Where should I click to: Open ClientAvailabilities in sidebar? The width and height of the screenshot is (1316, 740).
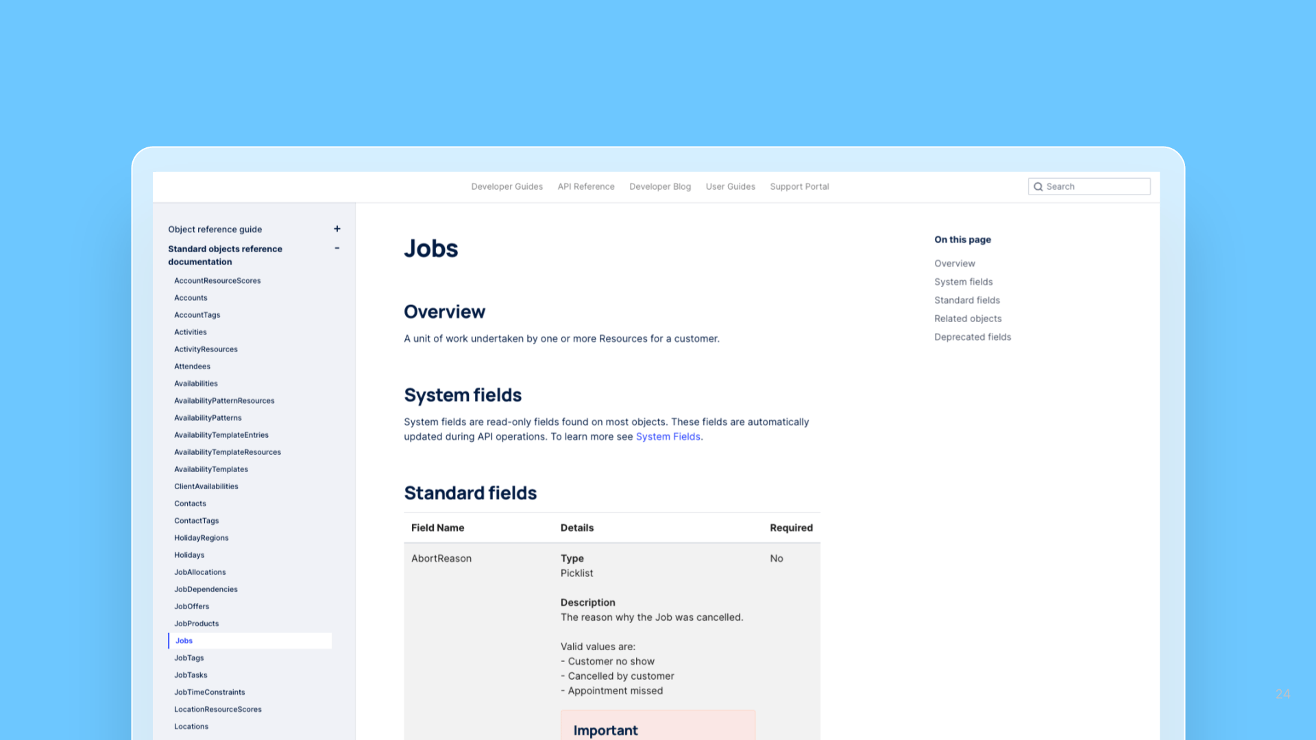[206, 486]
